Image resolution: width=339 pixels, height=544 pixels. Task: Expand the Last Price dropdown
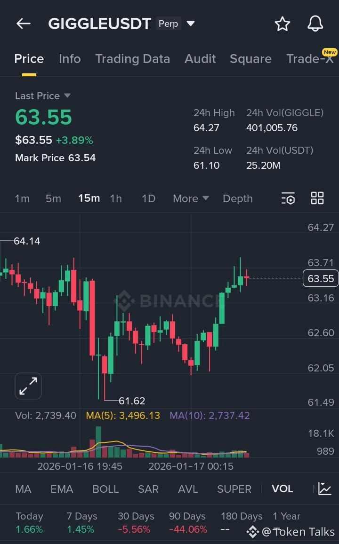tap(67, 96)
